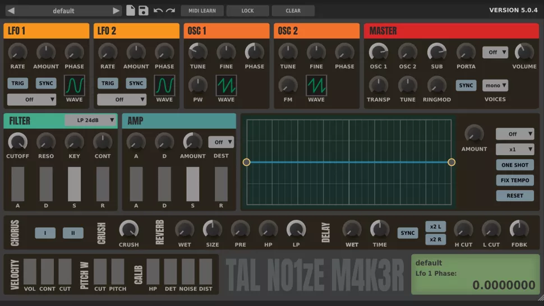
Task: Click the new preset page icon
Action: 131,11
